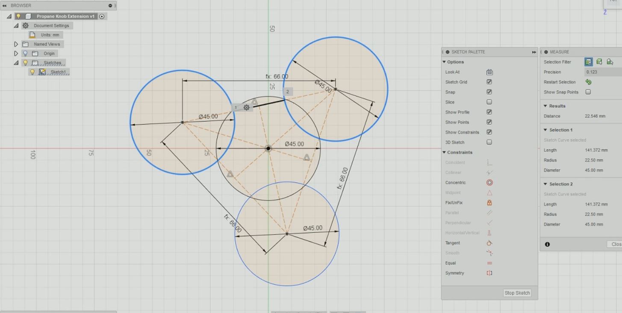Screen dimensions: 622x313
Task: Turn off Show Points
Action: pos(489,122)
